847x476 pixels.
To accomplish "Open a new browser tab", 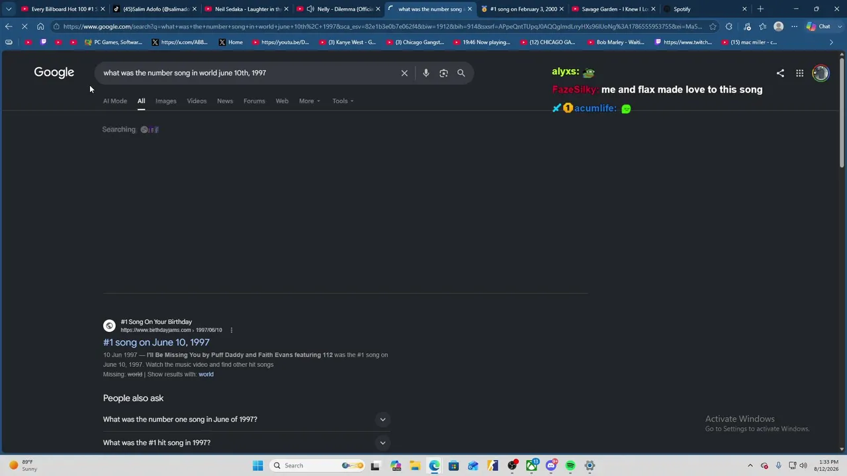I will [760, 9].
